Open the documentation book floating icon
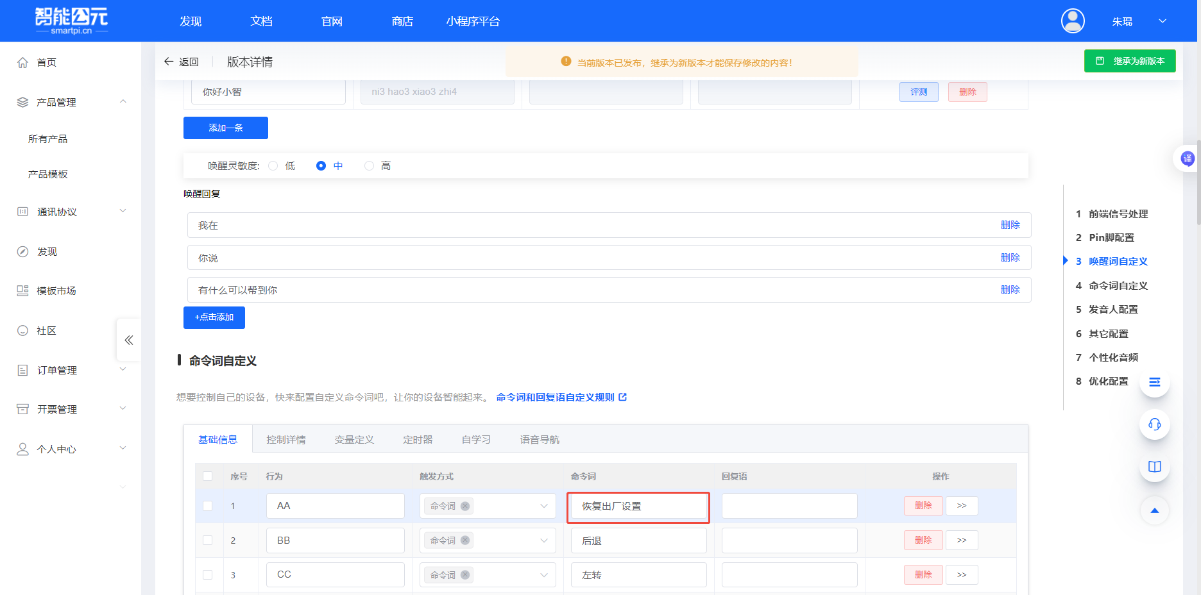Image resolution: width=1201 pixels, height=595 pixels. pyautogui.click(x=1154, y=467)
